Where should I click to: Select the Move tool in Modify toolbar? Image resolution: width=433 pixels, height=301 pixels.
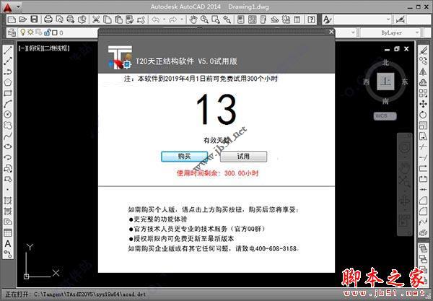pos(423,104)
